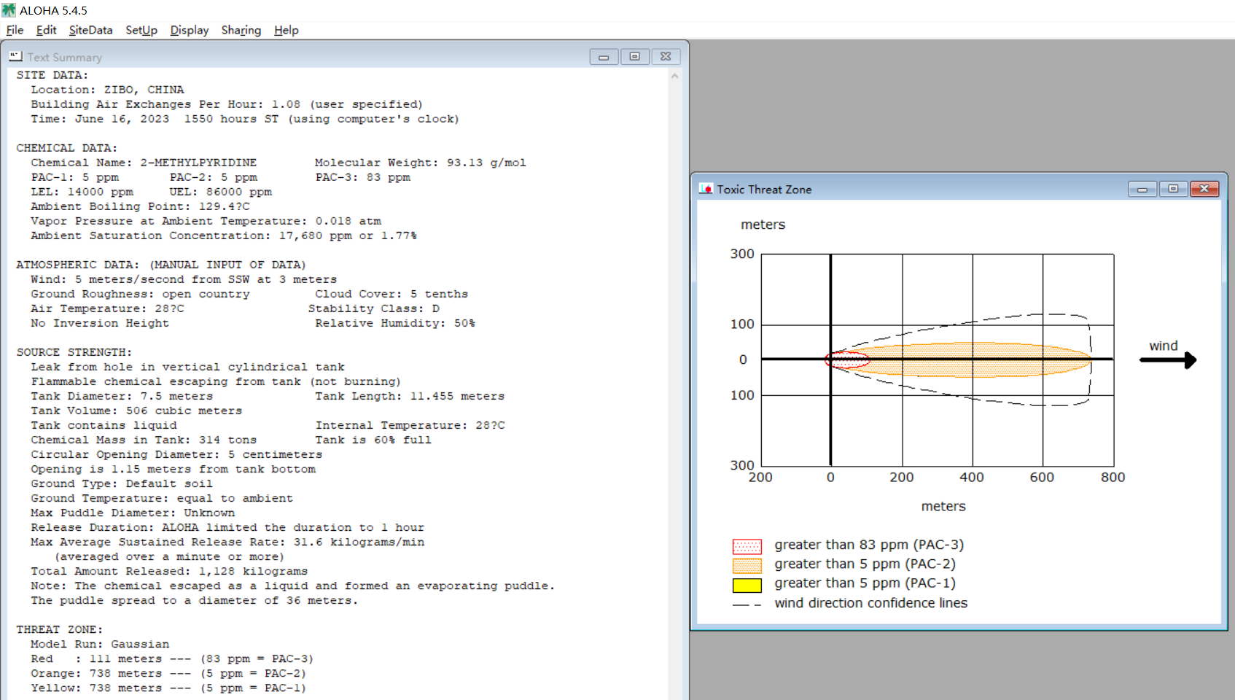Click the 'SITE DATA:' heading

[x=52, y=75]
